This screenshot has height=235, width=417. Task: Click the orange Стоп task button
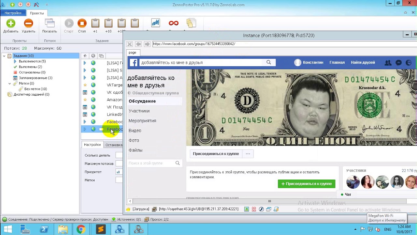pos(82,23)
